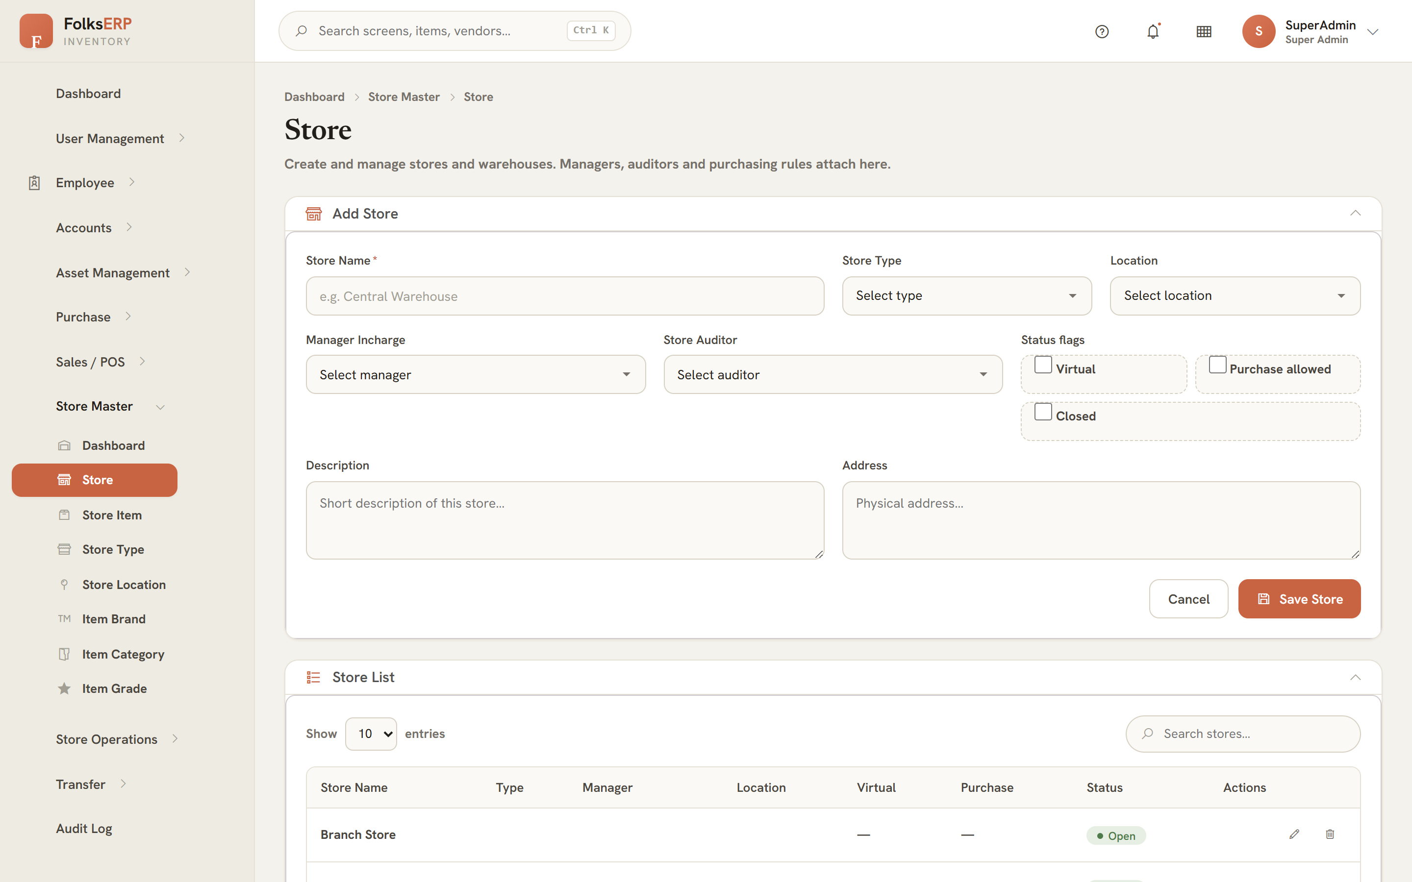This screenshot has width=1412, height=882.
Task: Click the Save Store button
Action: (1299, 599)
